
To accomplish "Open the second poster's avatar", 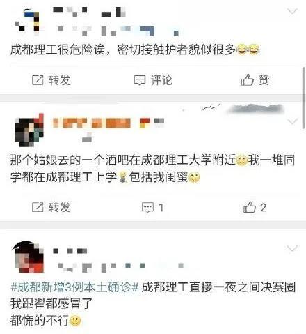I will [x=29, y=130].
